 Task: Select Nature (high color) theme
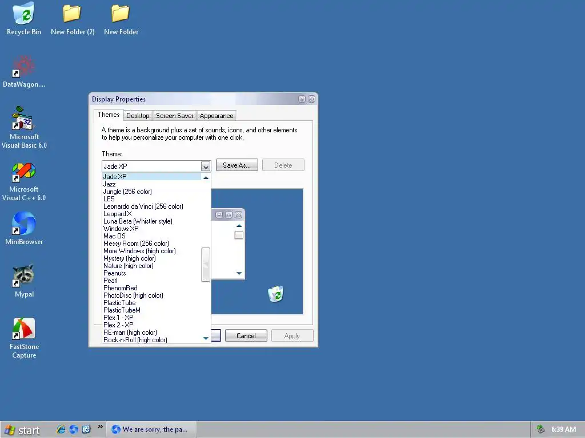click(151, 266)
